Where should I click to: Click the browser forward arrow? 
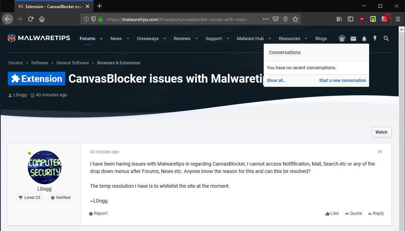(x=19, y=19)
